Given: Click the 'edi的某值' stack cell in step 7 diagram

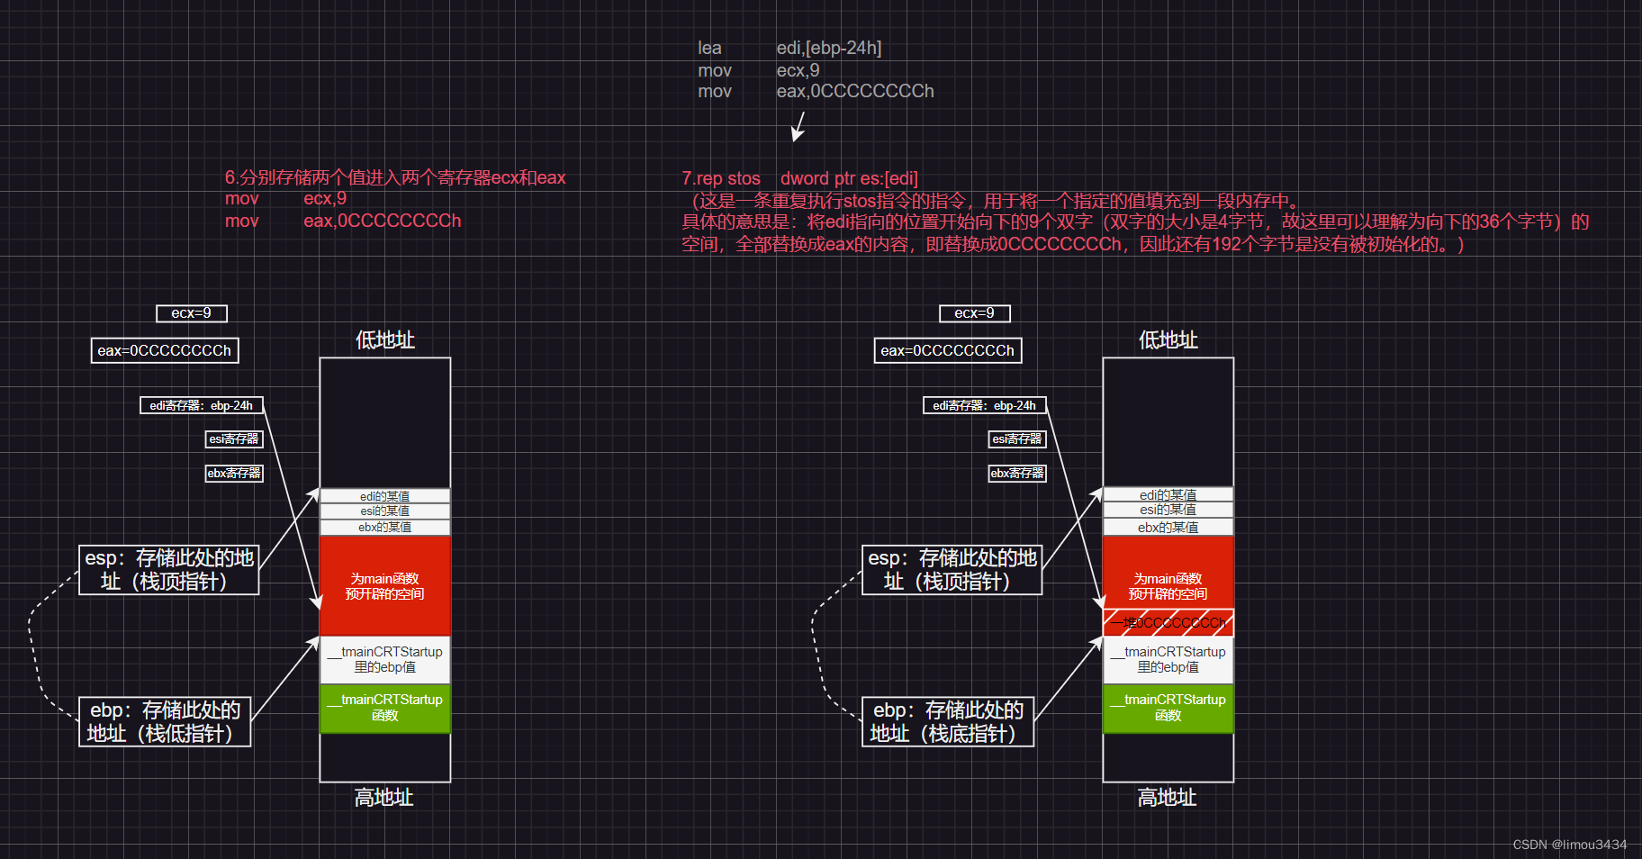Looking at the screenshot, I should coord(1168,494).
